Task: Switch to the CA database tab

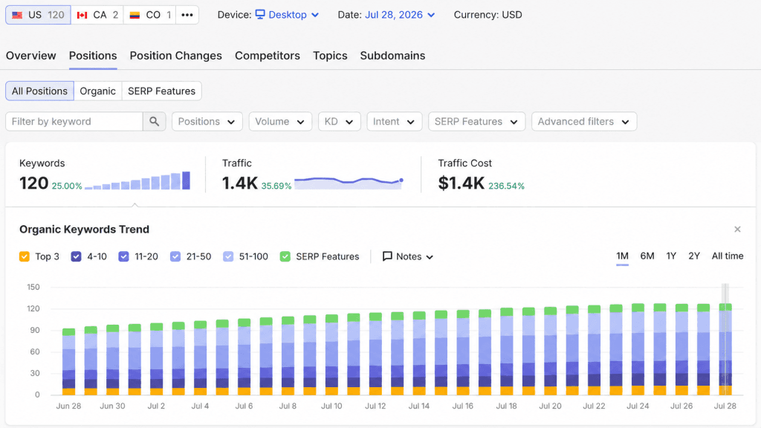Action: (x=97, y=15)
